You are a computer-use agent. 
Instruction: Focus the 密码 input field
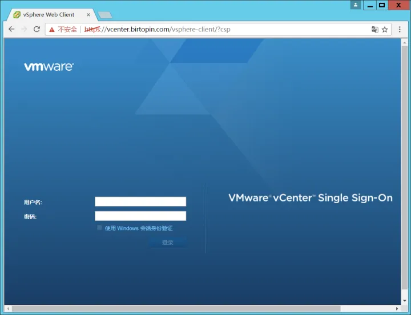(140, 216)
